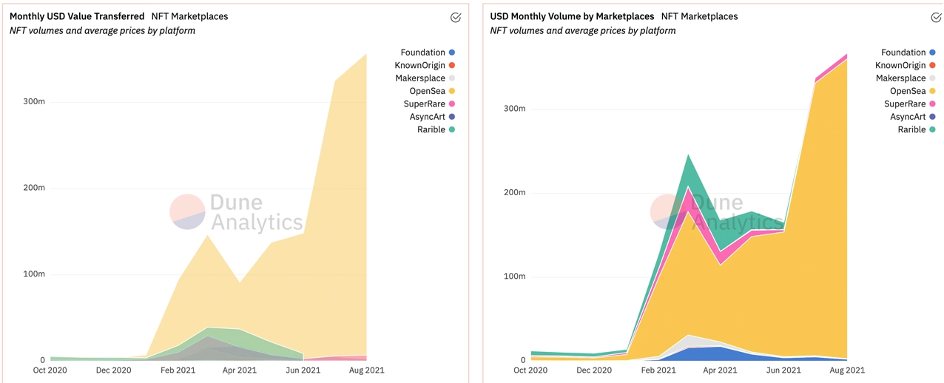Select AsyncArt legend label in right chart
Image resolution: width=944 pixels, height=383 pixels.
click(908, 117)
